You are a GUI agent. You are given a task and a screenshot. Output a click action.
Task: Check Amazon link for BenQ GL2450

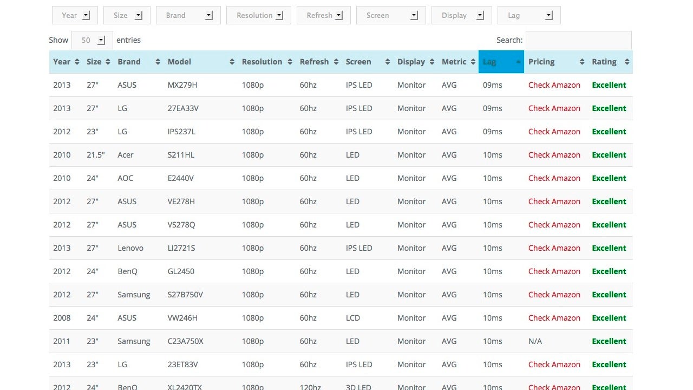(554, 271)
